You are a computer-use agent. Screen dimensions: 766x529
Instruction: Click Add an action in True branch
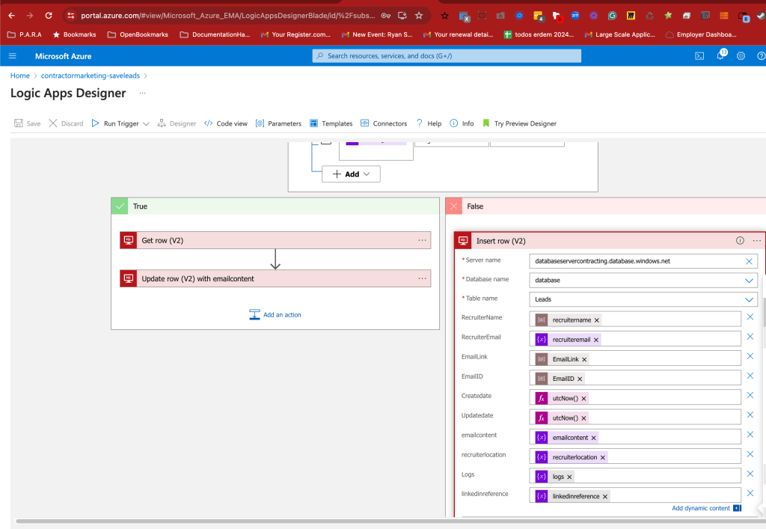[275, 314]
